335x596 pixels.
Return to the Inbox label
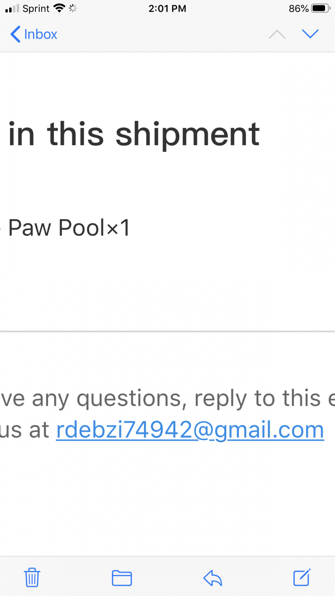(x=41, y=34)
